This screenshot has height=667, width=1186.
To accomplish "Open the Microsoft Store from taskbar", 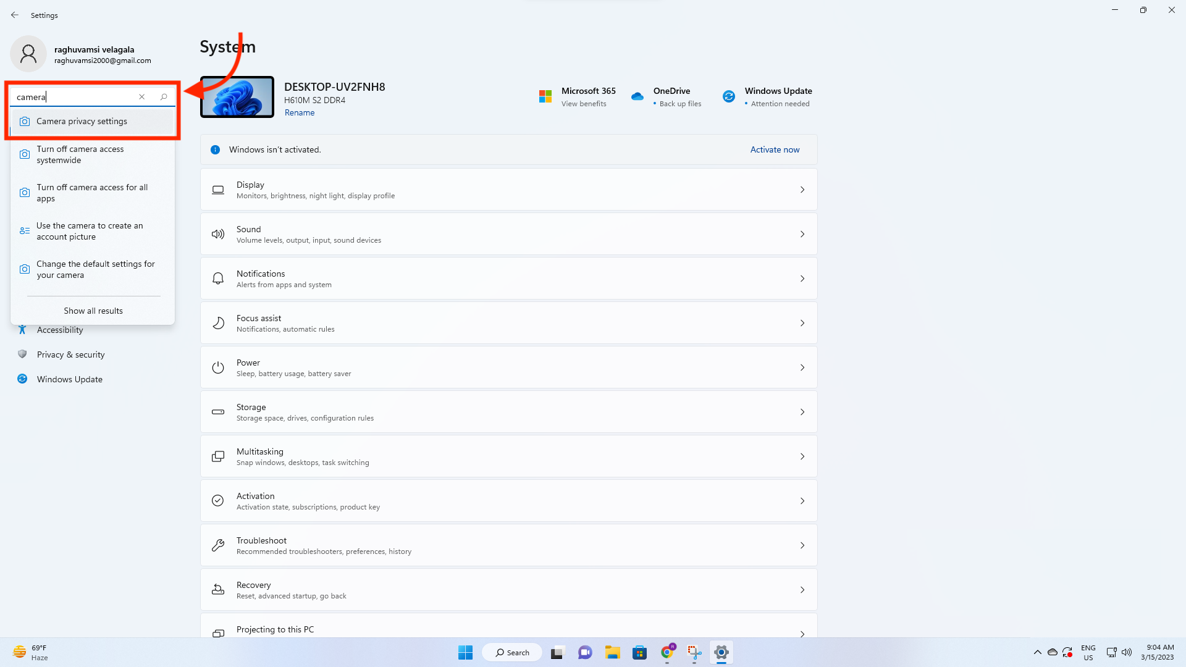I will [x=639, y=652].
